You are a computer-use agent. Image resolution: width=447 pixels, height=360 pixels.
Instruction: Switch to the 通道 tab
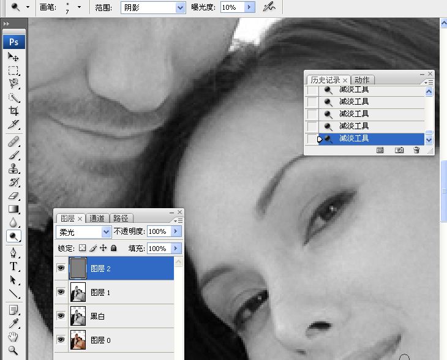pyautogui.click(x=97, y=219)
